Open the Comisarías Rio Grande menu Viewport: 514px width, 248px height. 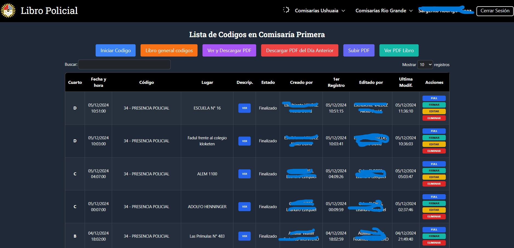click(x=384, y=11)
